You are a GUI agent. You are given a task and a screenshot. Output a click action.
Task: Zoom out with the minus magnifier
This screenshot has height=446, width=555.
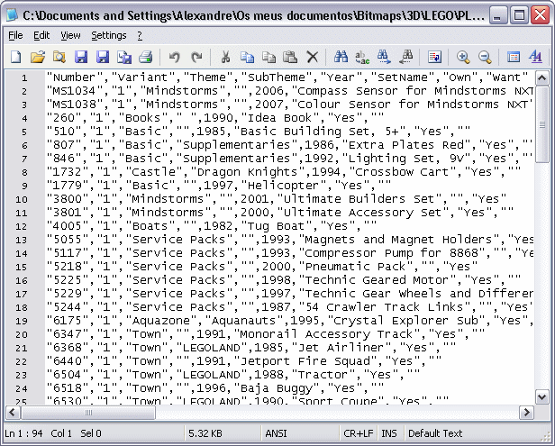[485, 57]
